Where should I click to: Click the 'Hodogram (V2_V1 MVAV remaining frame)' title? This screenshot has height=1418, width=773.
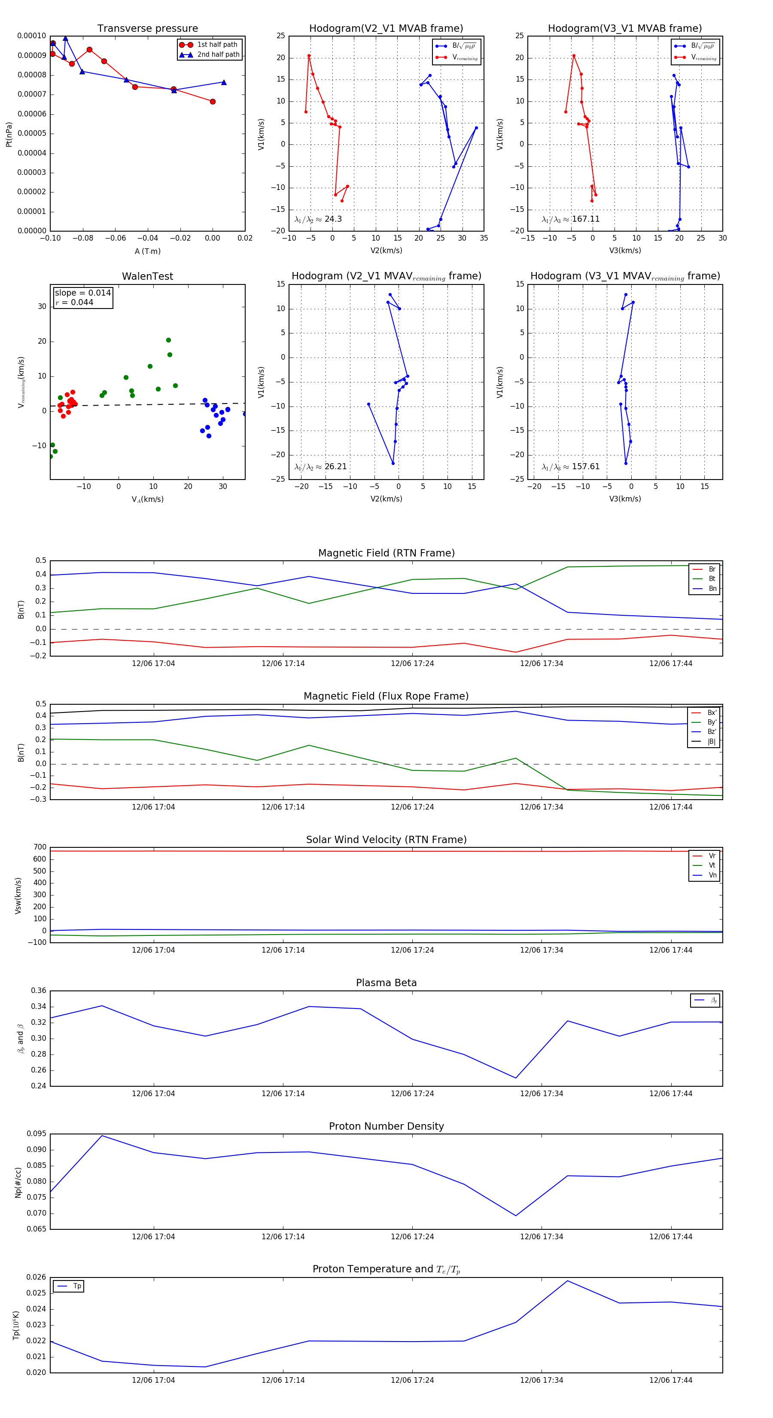pos(386,276)
